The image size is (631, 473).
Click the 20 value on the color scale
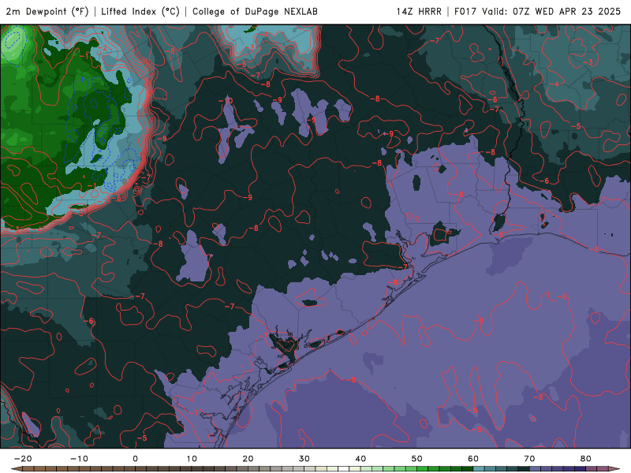pyautogui.click(x=248, y=459)
